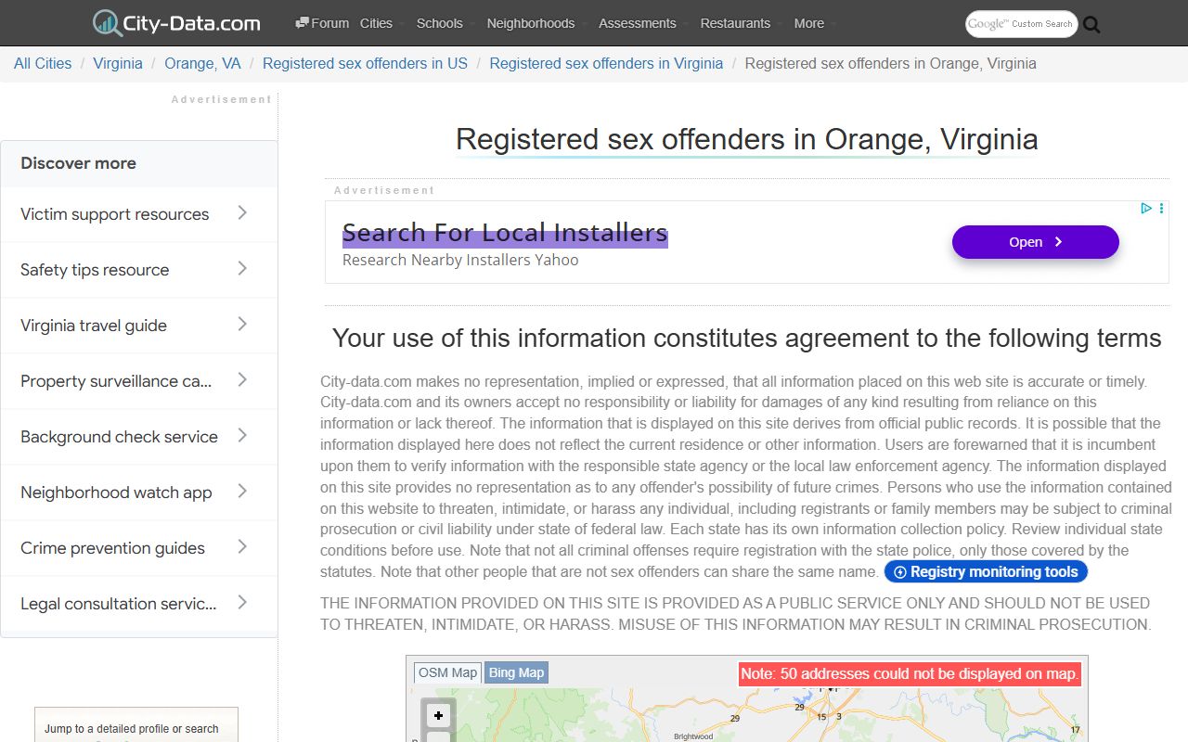
Task: Click the City-Data.com logo
Action: pos(176,23)
